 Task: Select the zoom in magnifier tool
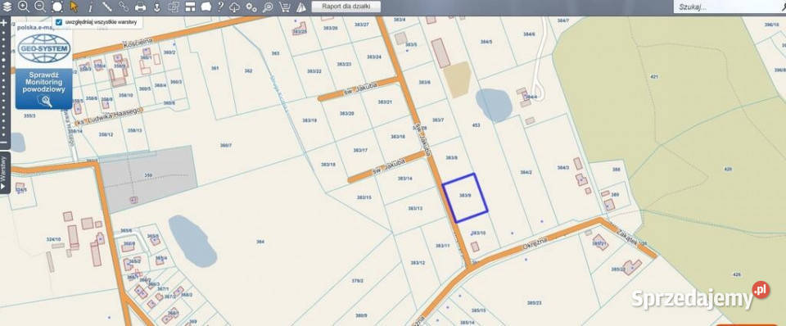click(23, 7)
